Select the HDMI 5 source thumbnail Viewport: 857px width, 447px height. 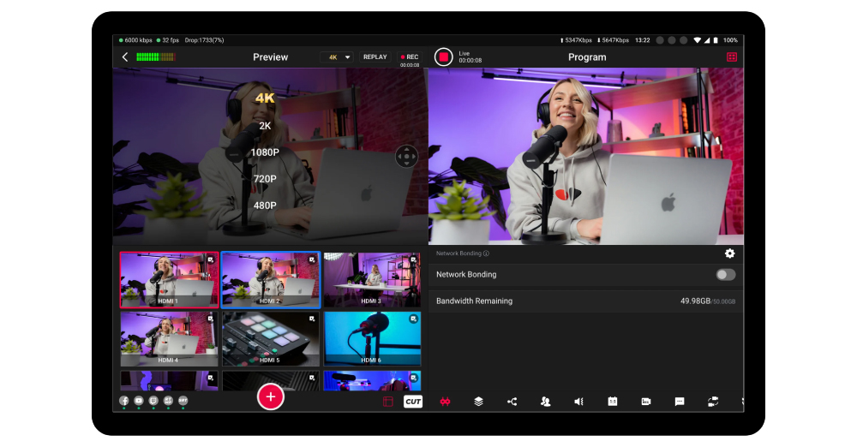point(270,338)
